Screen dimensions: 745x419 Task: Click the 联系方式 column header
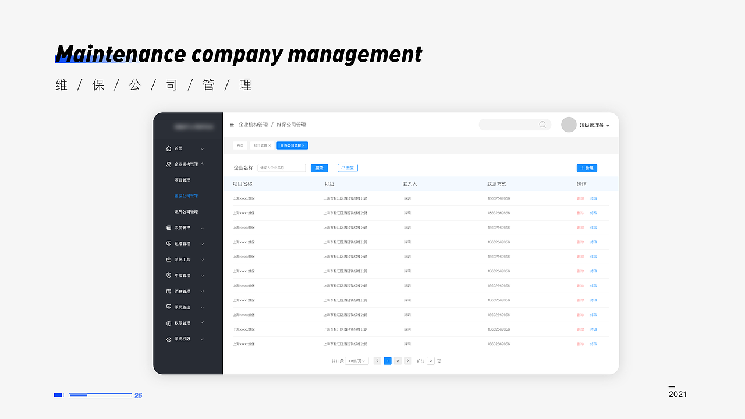(497, 184)
